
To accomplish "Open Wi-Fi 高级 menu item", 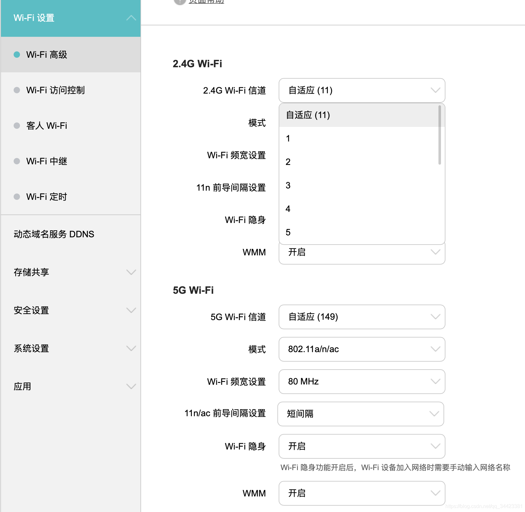I will pyautogui.click(x=71, y=55).
